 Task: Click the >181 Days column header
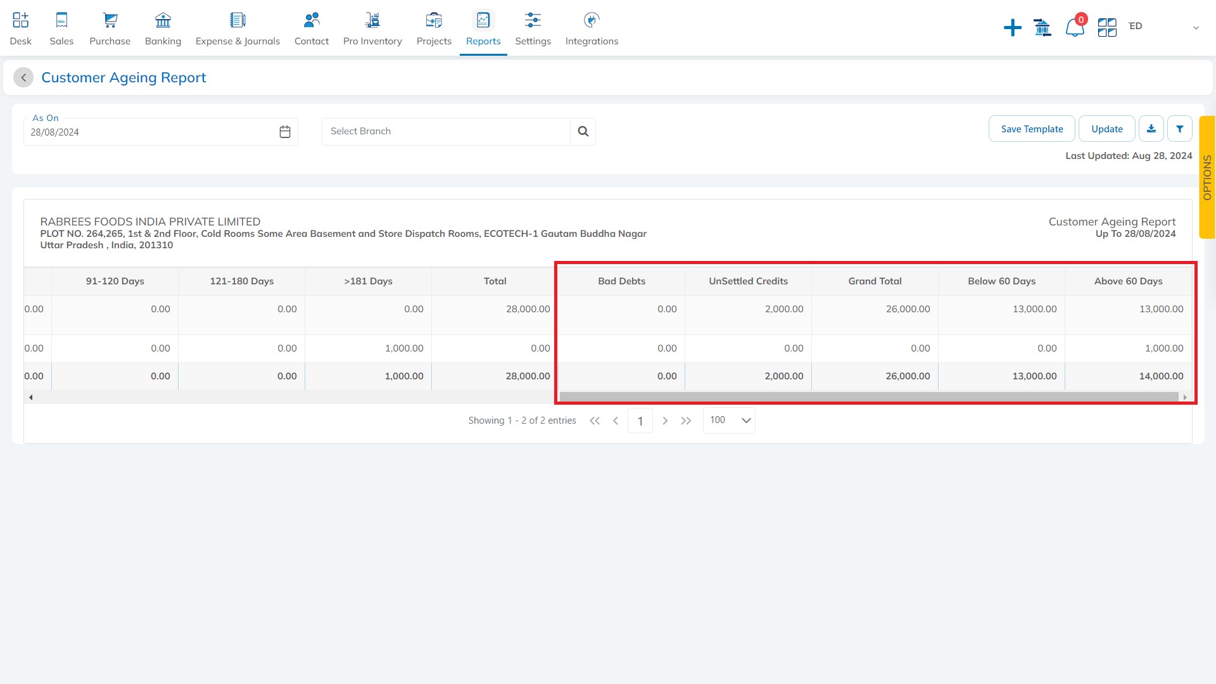(368, 281)
